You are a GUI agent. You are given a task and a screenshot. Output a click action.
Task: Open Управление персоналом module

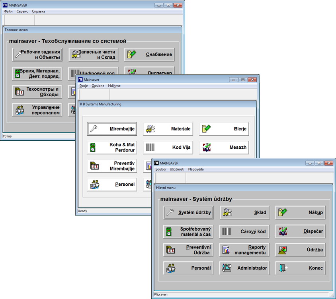tap(37, 109)
